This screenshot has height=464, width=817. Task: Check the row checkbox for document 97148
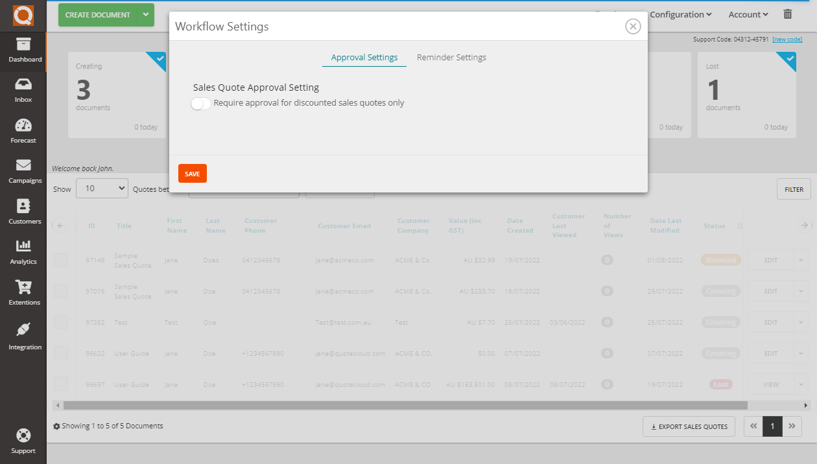(x=61, y=259)
